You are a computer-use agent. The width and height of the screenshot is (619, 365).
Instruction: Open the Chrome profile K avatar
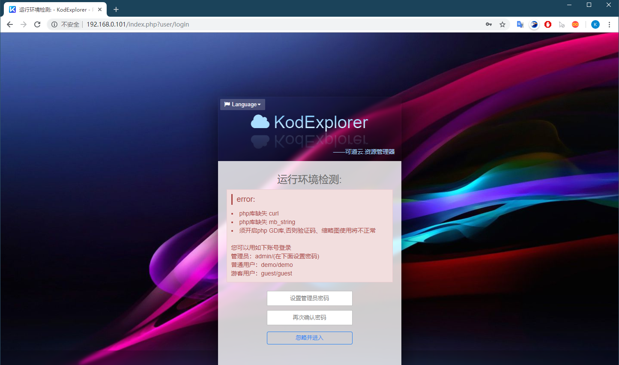pyautogui.click(x=595, y=24)
